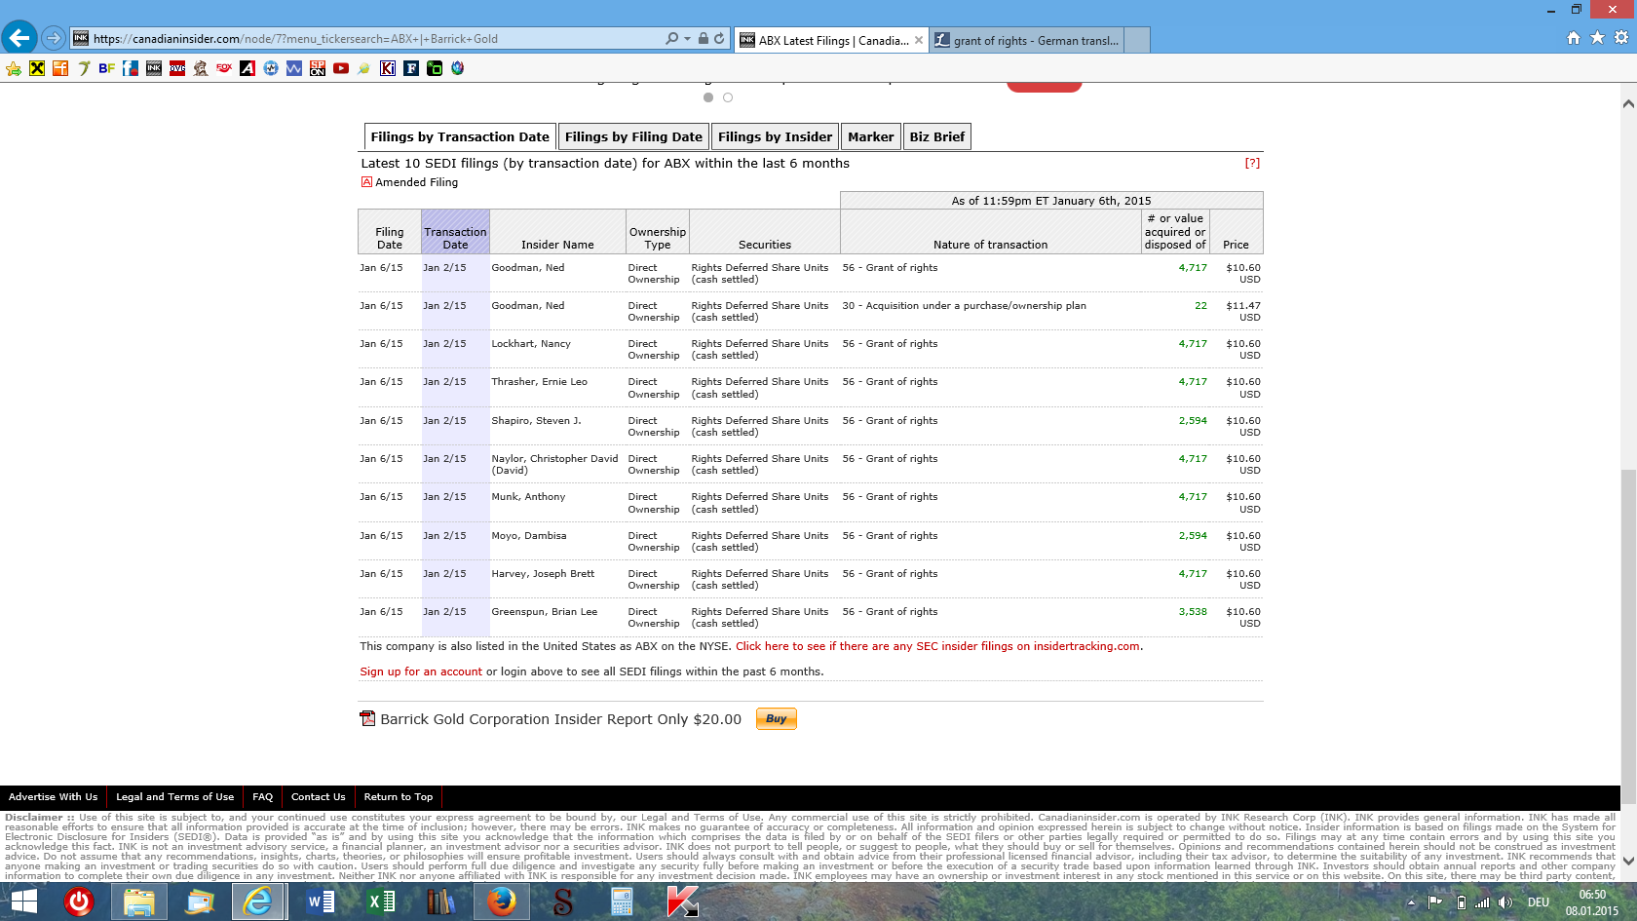
Task: Open File Explorer from the taskbar
Action: (139, 902)
